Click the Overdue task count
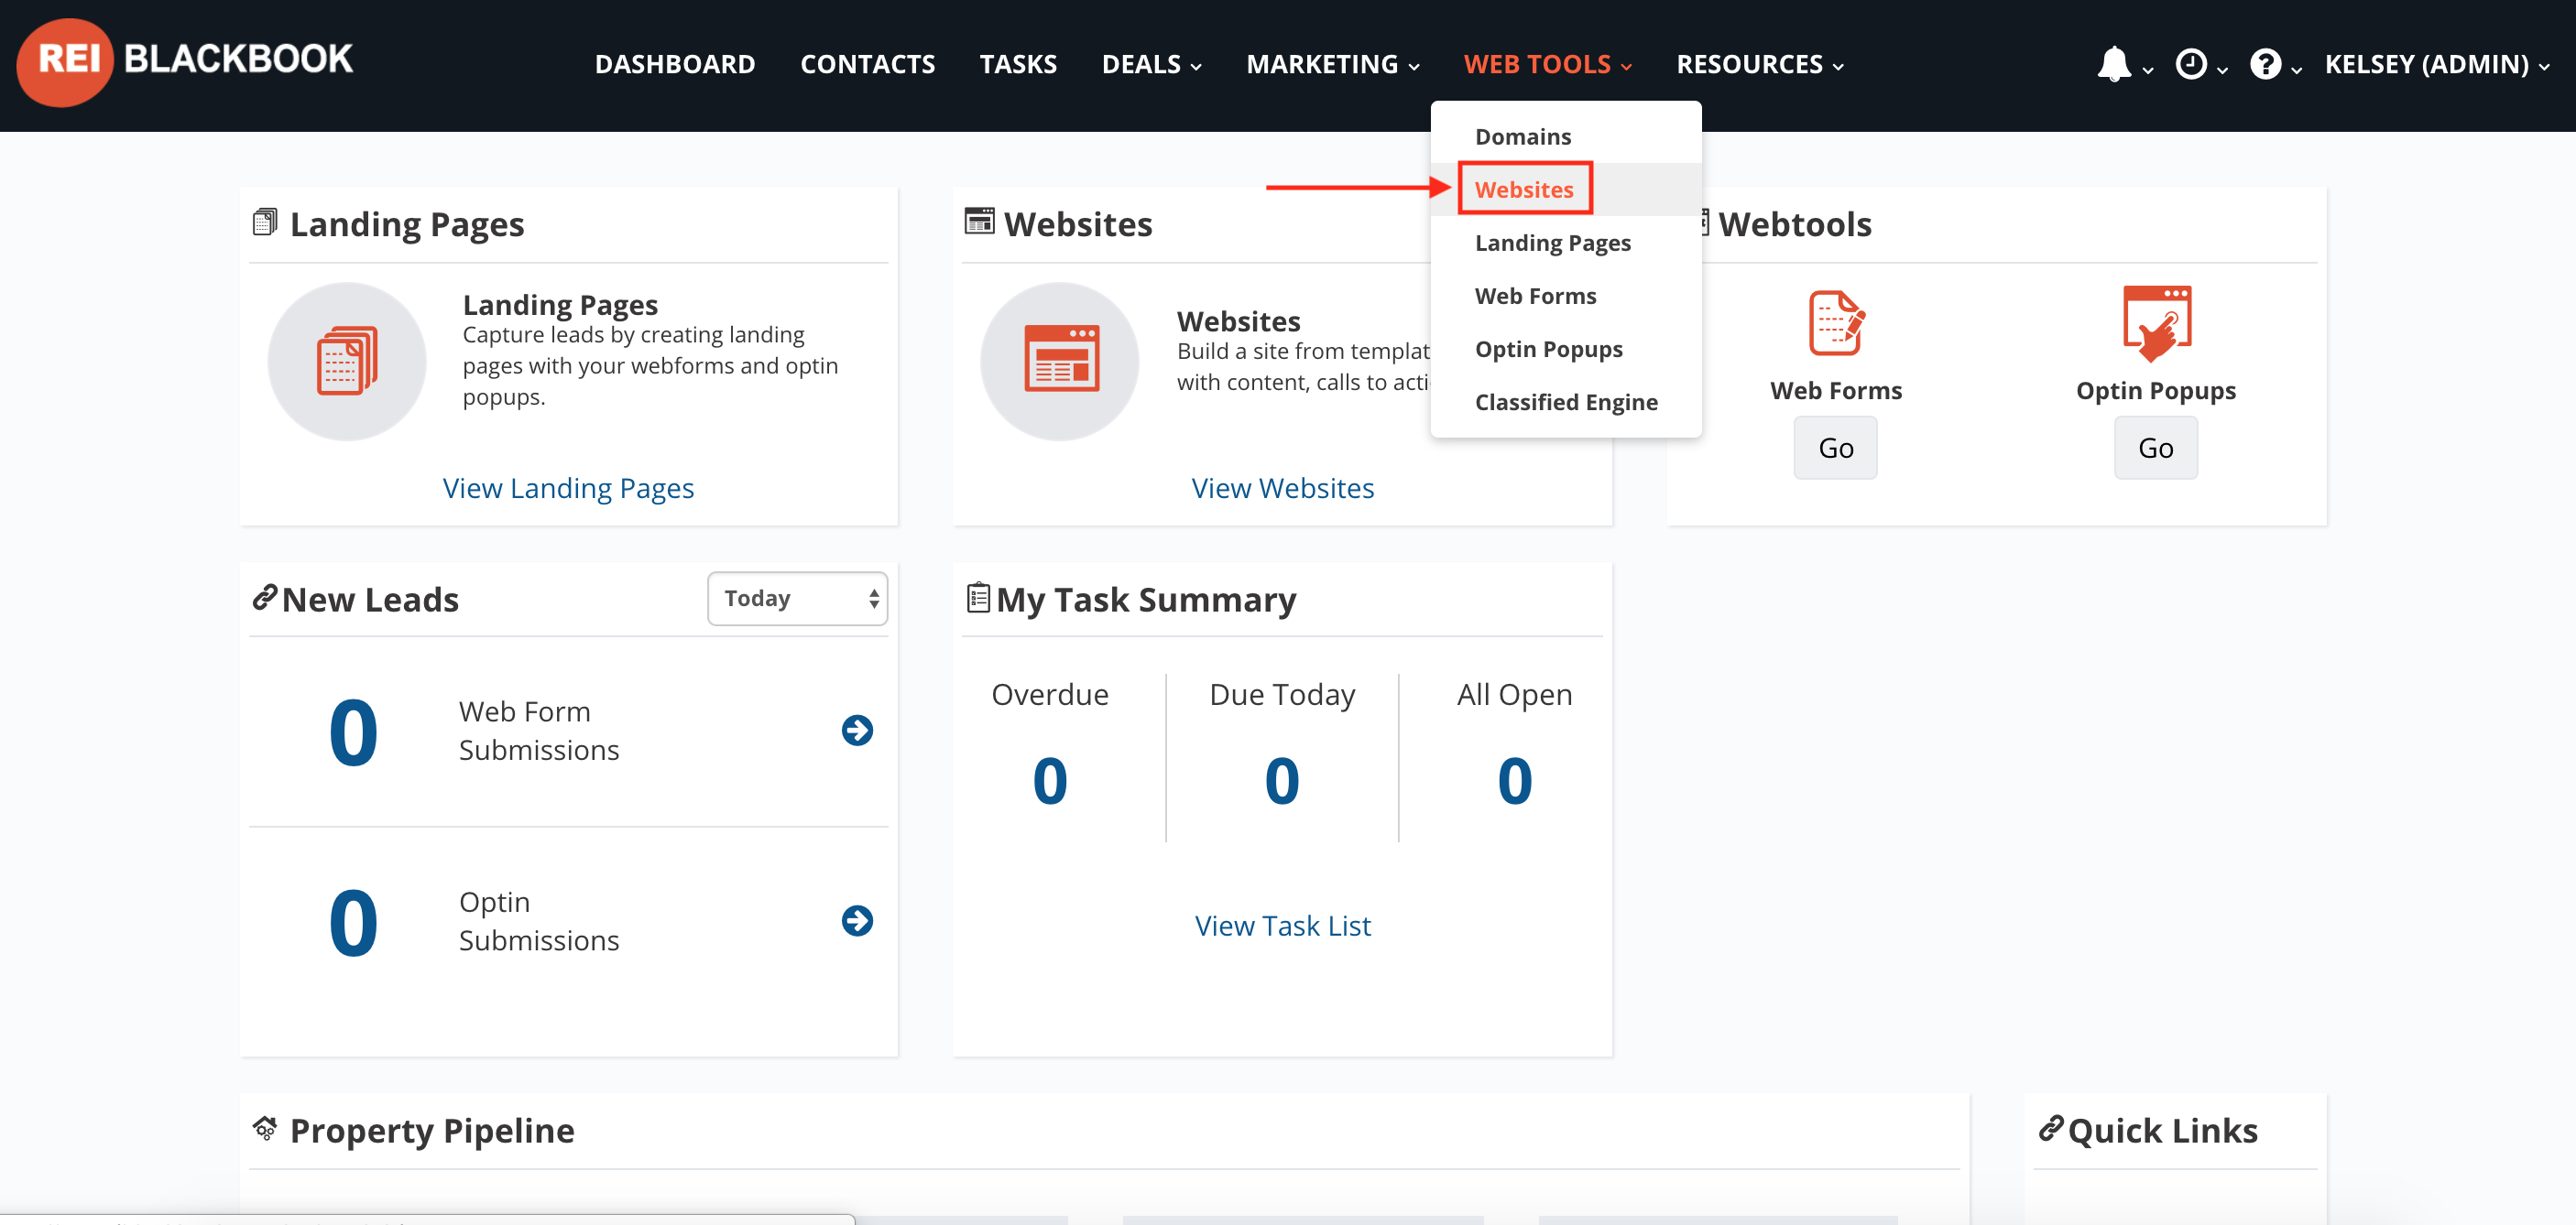 (1050, 780)
